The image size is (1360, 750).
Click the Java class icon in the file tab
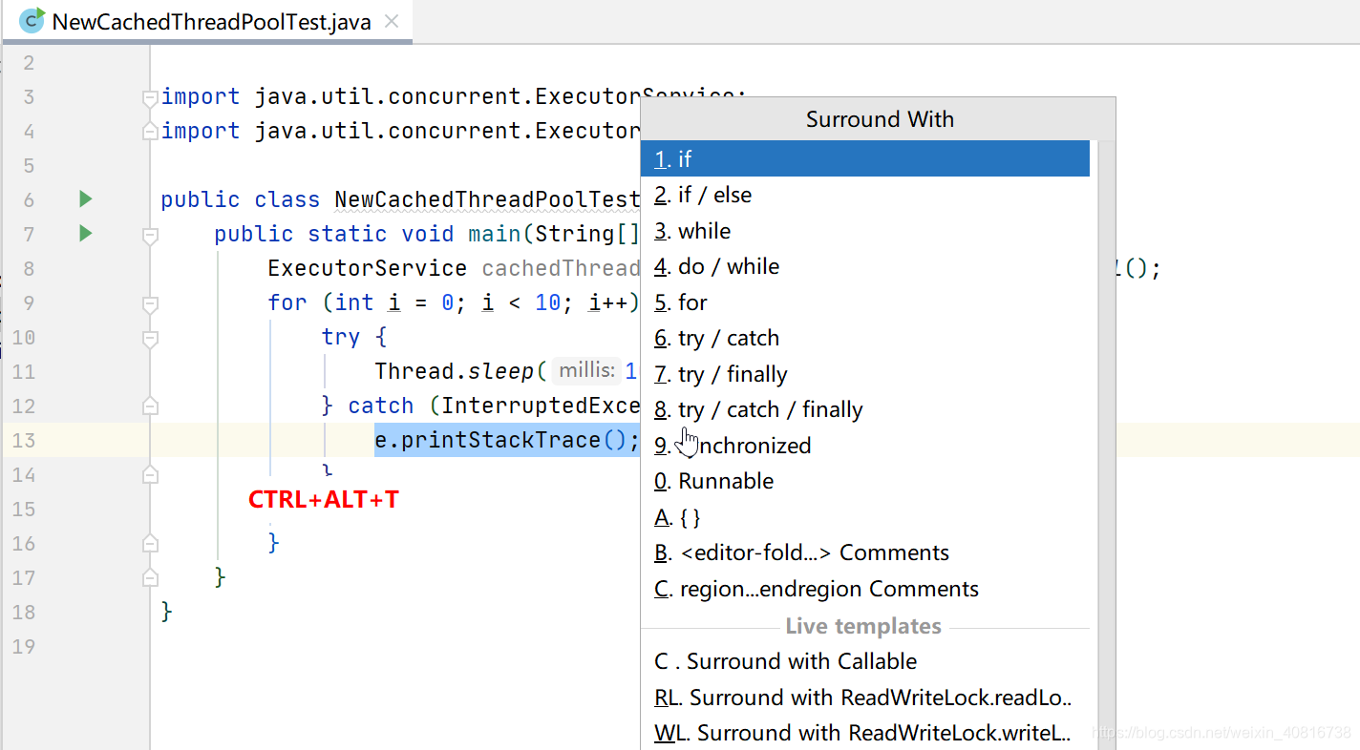pyautogui.click(x=32, y=20)
